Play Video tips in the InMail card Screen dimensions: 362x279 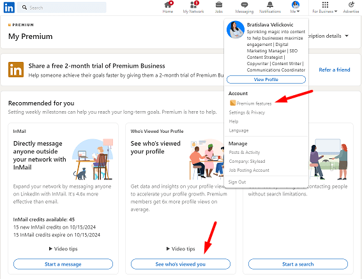click(x=63, y=249)
